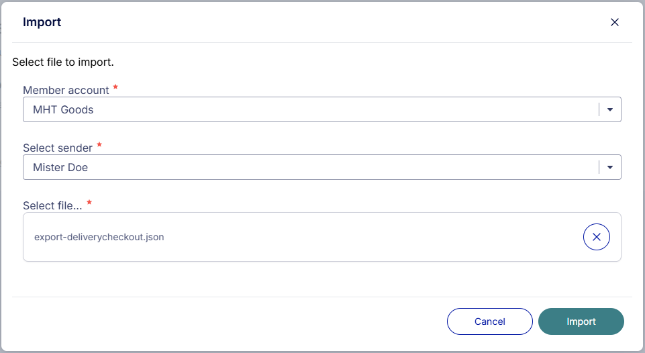Screen dimensions: 645x353
Task: Click the Member account field label
Action: (66, 90)
